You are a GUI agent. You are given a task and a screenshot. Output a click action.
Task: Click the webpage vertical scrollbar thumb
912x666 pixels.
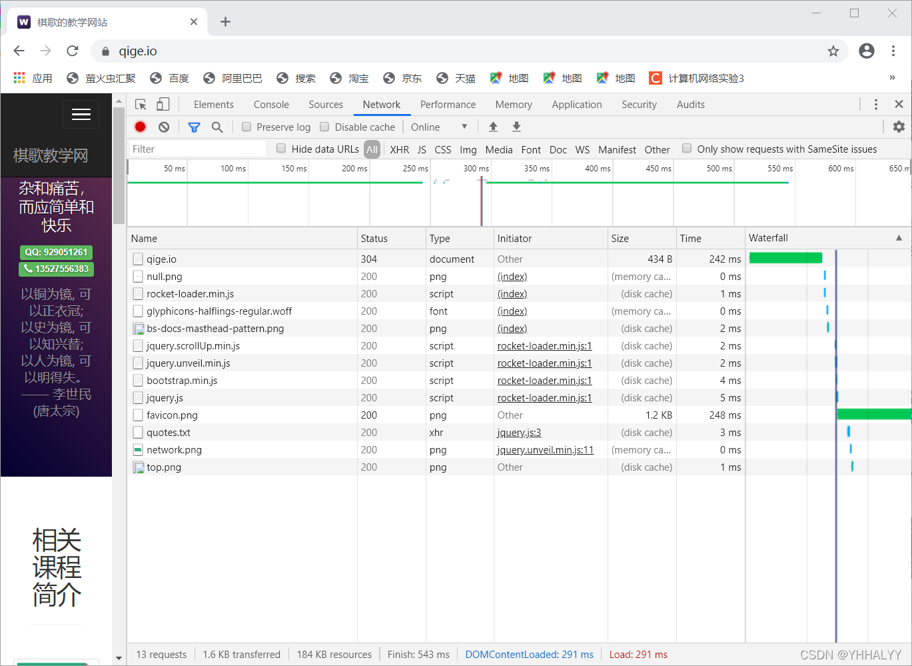point(119,165)
